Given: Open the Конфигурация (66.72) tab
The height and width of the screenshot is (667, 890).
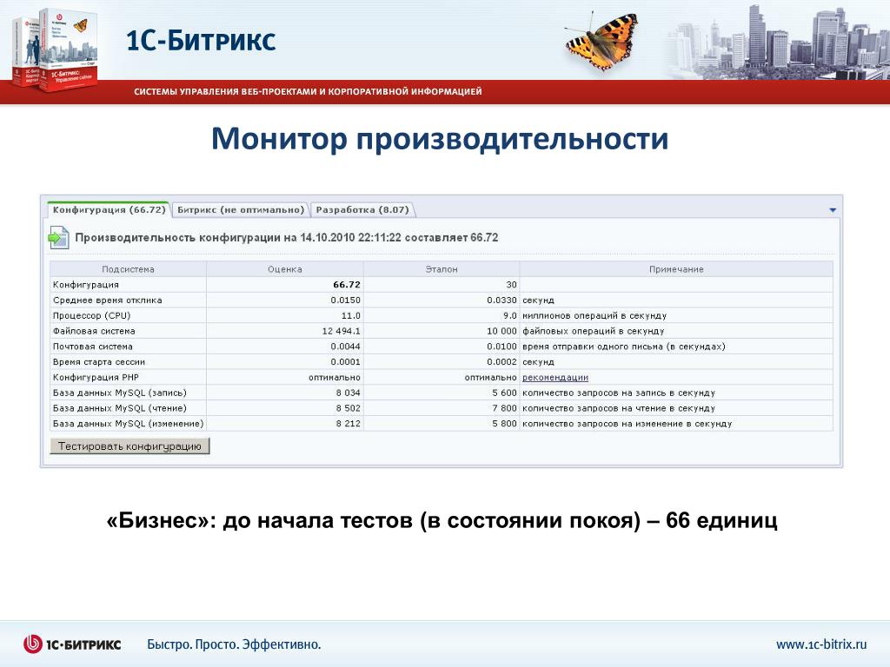Looking at the screenshot, I should pyautogui.click(x=109, y=210).
